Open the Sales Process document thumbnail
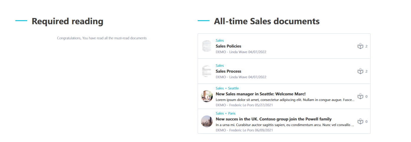The image size is (411, 142). tap(207, 71)
